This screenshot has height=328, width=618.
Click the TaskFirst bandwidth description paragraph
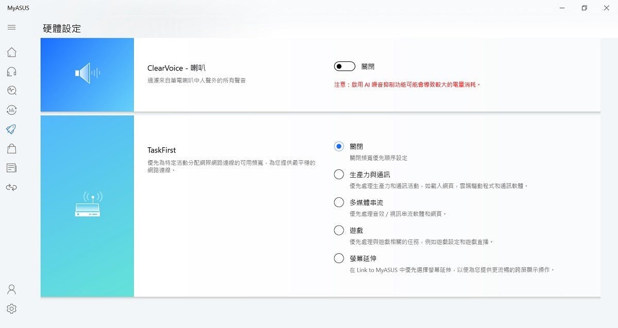click(x=231, y=166)
